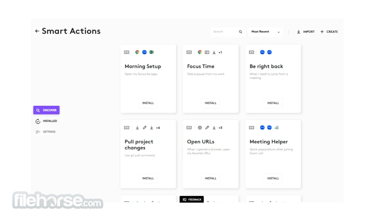Click the Chrome icon on Focus Time card
The image size is (375, 221).
[200, 52]
